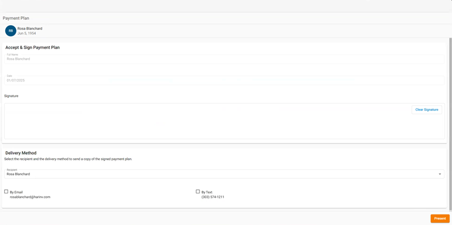The width and height of the screenshot is (452, 225).
Task: Click the phone number (303) 574-1211
Action: point(212,197)
